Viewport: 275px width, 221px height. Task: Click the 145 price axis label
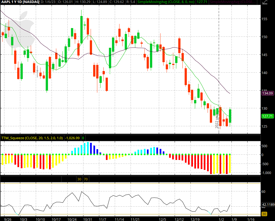[x=264, y=55]
